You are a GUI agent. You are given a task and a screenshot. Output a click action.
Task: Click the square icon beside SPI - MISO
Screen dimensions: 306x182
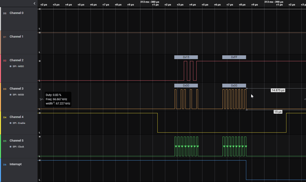[x=10, y=66]
